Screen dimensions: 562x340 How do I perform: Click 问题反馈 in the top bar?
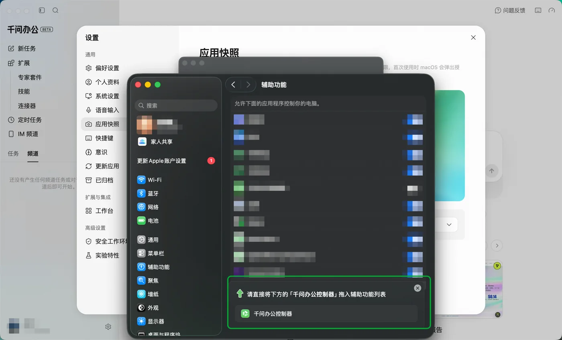point(510,10)
